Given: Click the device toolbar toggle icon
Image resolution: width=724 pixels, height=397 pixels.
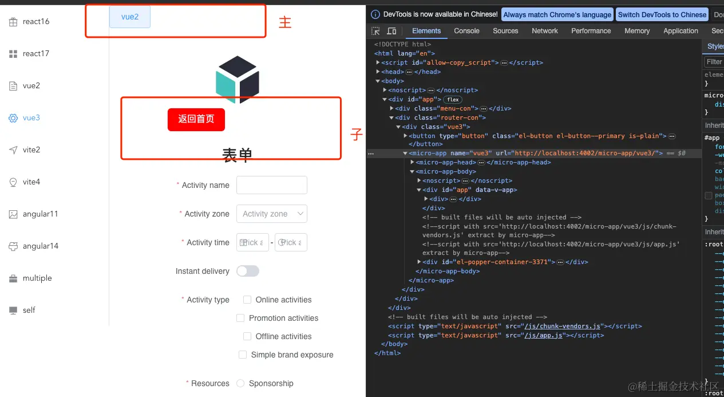Looking at the screenshot, I should pyautogui.click(x=391, y=30).
